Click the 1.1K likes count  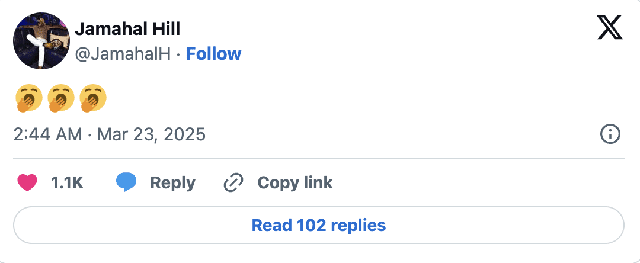pyautogui.click(x=67, y=182)
